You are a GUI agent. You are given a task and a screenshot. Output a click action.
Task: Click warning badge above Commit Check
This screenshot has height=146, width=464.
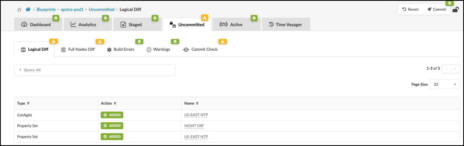tap(223, 41)
